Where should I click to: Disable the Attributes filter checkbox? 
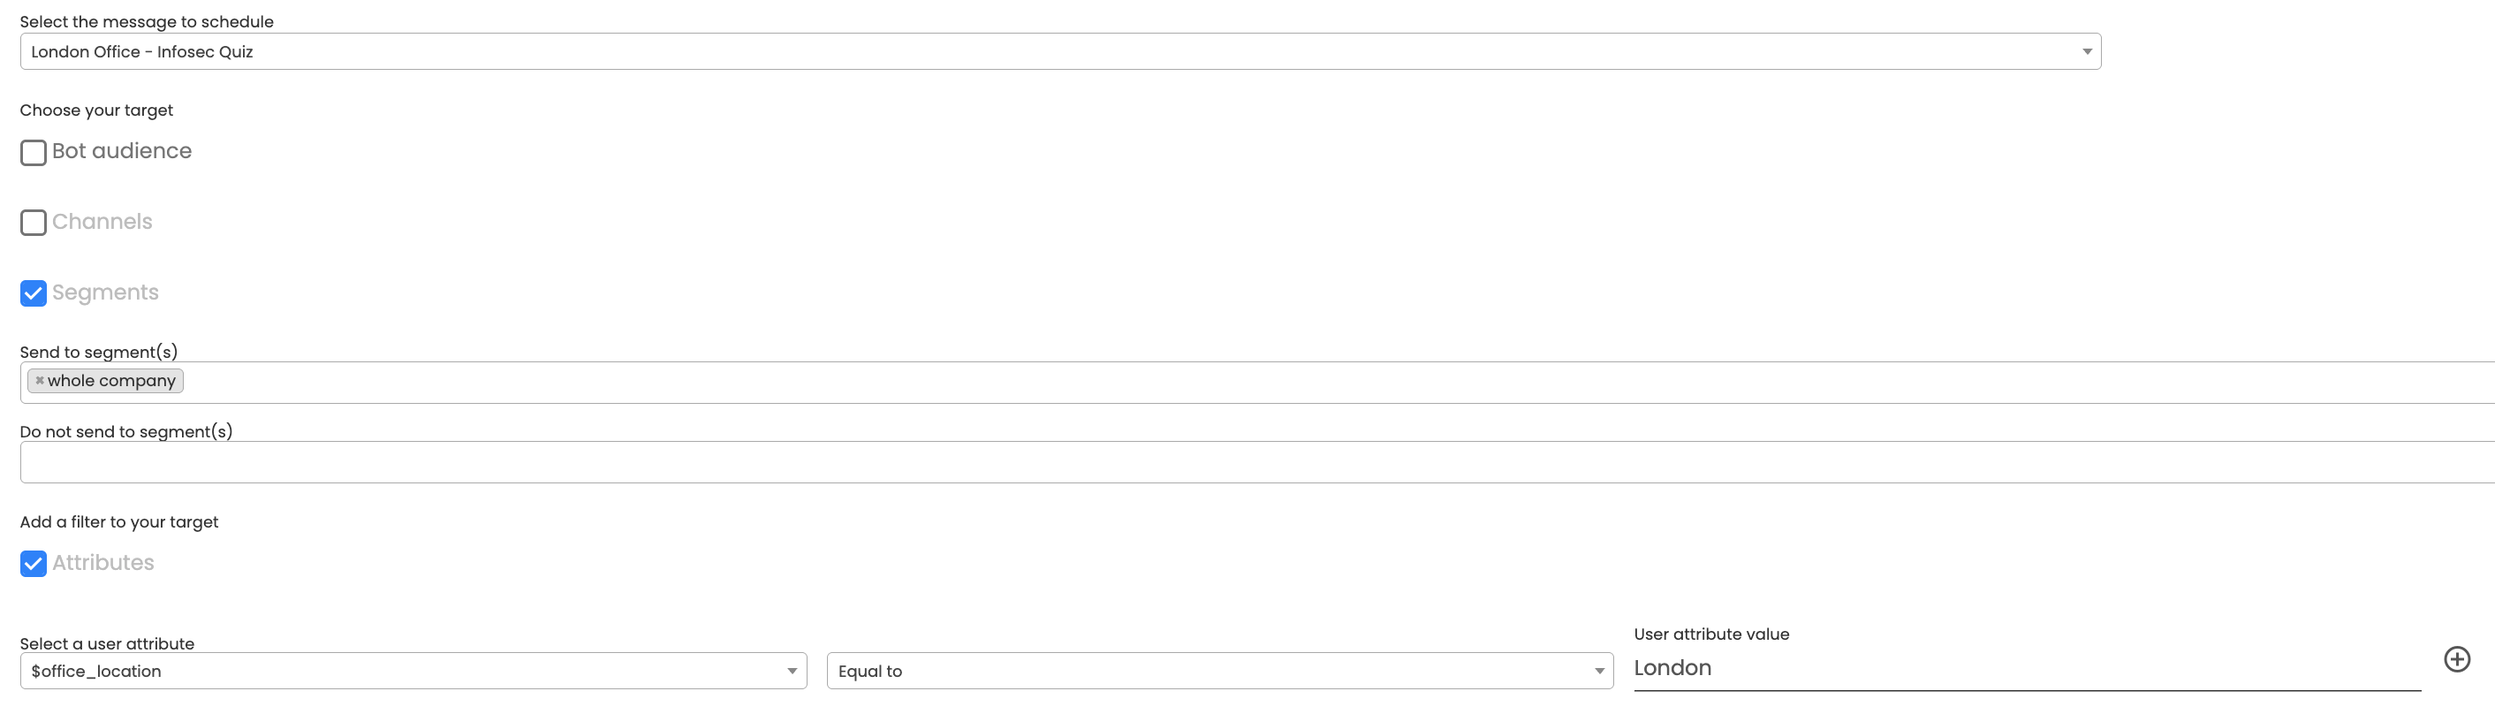pos(33,564)
